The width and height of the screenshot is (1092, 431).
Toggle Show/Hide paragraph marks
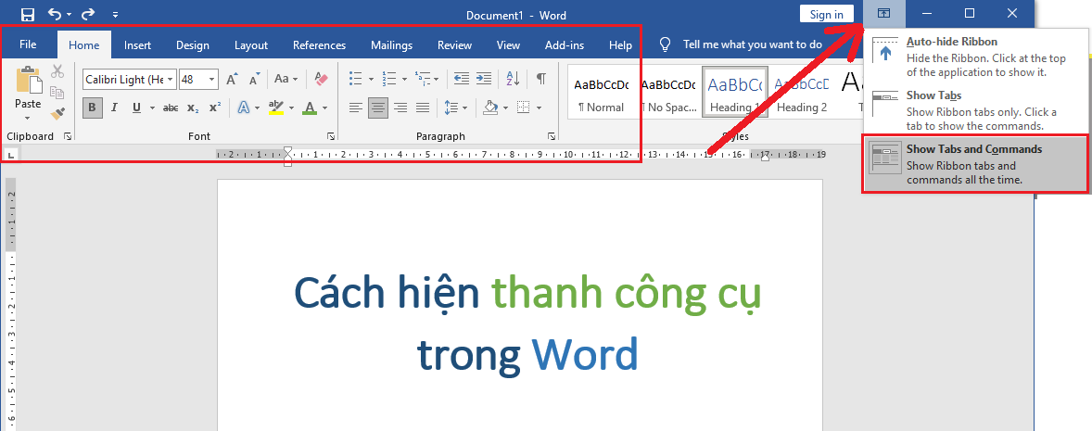540,79
